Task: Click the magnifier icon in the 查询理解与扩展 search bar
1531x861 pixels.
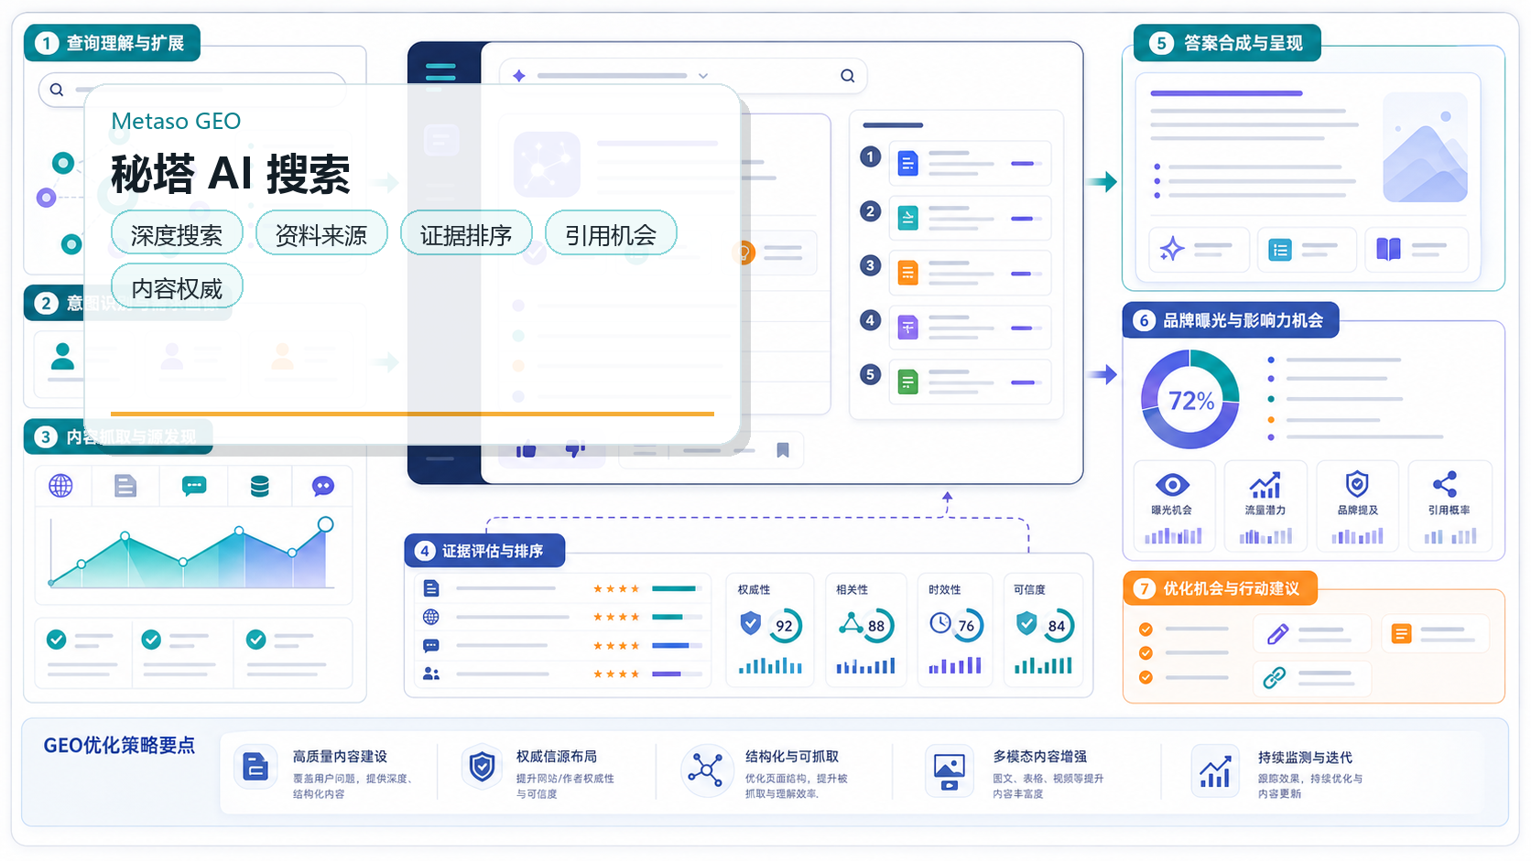Action: [57, 90]
